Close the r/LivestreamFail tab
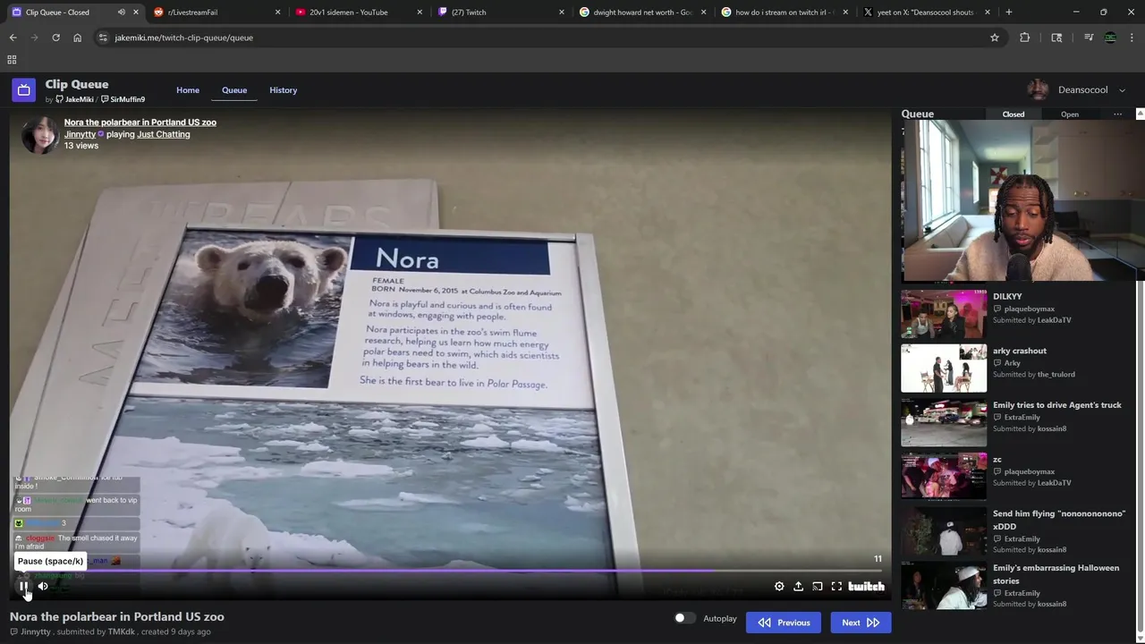The height and width of the screenshot is (644, 1145). 277,13
